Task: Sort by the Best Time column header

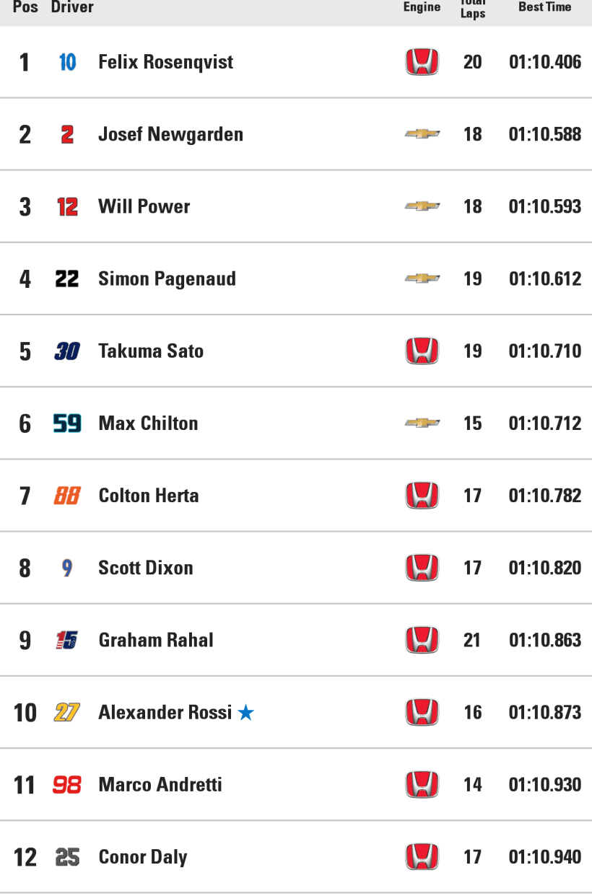Action: 544,7
